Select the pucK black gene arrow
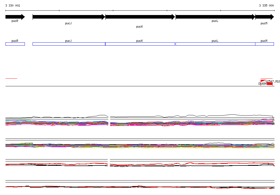The height and width of the screenshot is (195, 280). coord(140,17)
